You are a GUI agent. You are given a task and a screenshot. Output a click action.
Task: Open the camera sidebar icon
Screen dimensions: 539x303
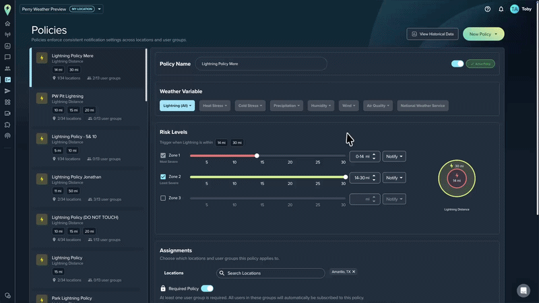[x=7, y=113]
